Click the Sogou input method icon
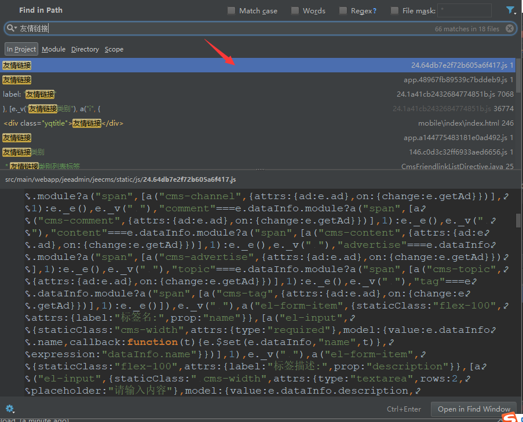Image resolution: width=523 pixels, height=422 pixels. (509, 417)
